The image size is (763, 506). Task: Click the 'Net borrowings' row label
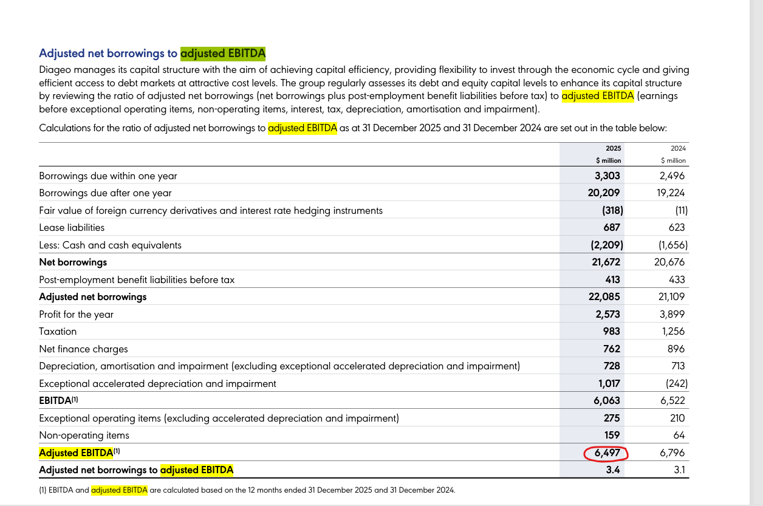[73, 262]
